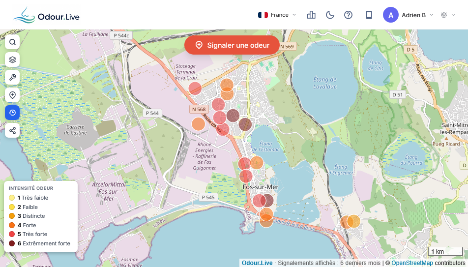Select 6 Extrêmement forte legend swatch
This screenshot has width=468, height=267.
tap(12, 243)
